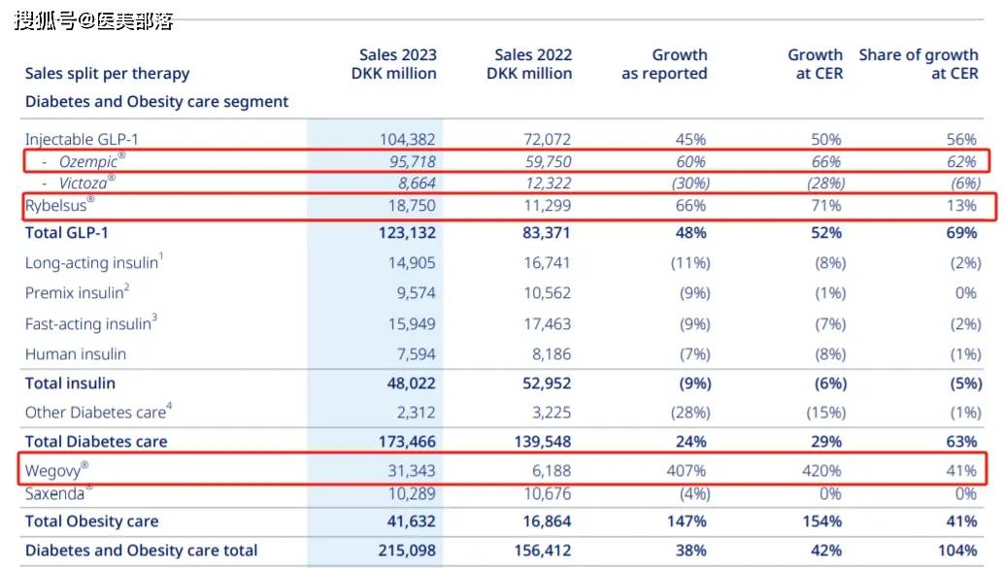Select the 'Wegovy' row label
Viewport: 1003px width, 568px height.
click(x=56, y=470)
